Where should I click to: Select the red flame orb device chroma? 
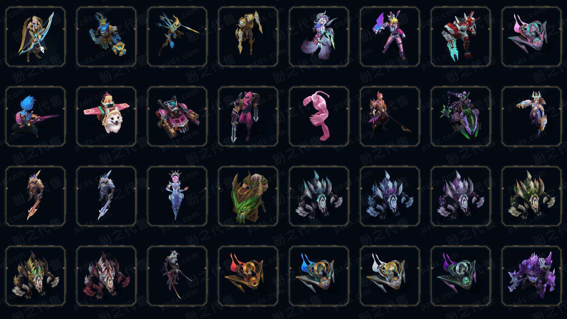click(x=248, y=276)
